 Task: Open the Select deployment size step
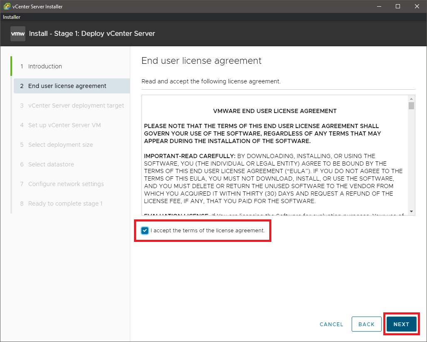60,145
